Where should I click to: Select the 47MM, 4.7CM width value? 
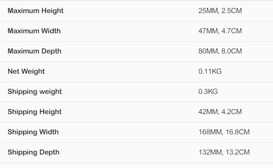[220, 31]
